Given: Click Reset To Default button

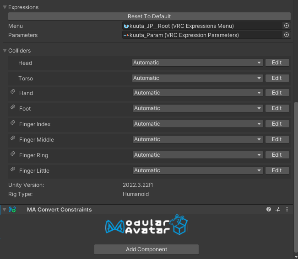Looking at the screenshot, I should pos(149,16).
